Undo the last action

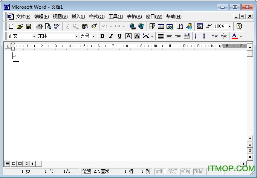104,26
